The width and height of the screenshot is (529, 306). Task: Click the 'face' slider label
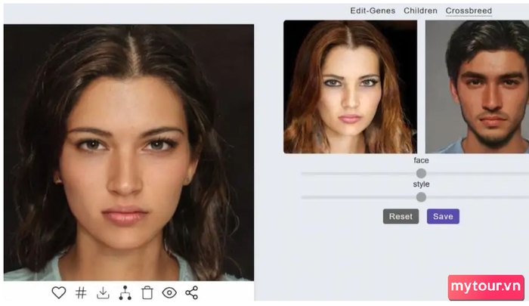(421, 160)
